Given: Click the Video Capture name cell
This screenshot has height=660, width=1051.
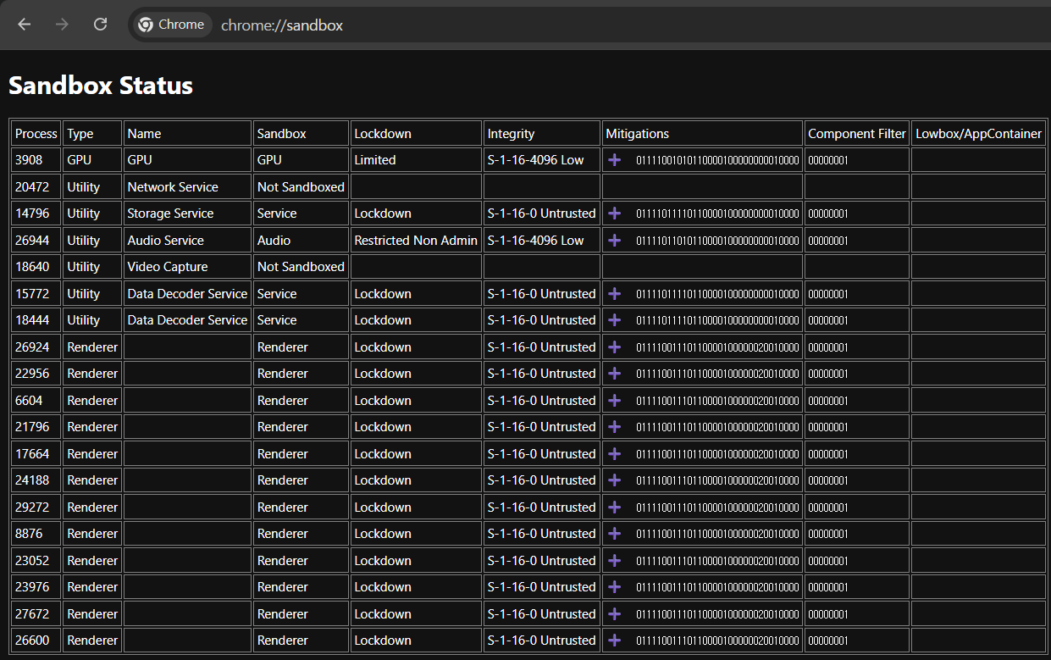Looking at the screenshot, I should [187, 266].
